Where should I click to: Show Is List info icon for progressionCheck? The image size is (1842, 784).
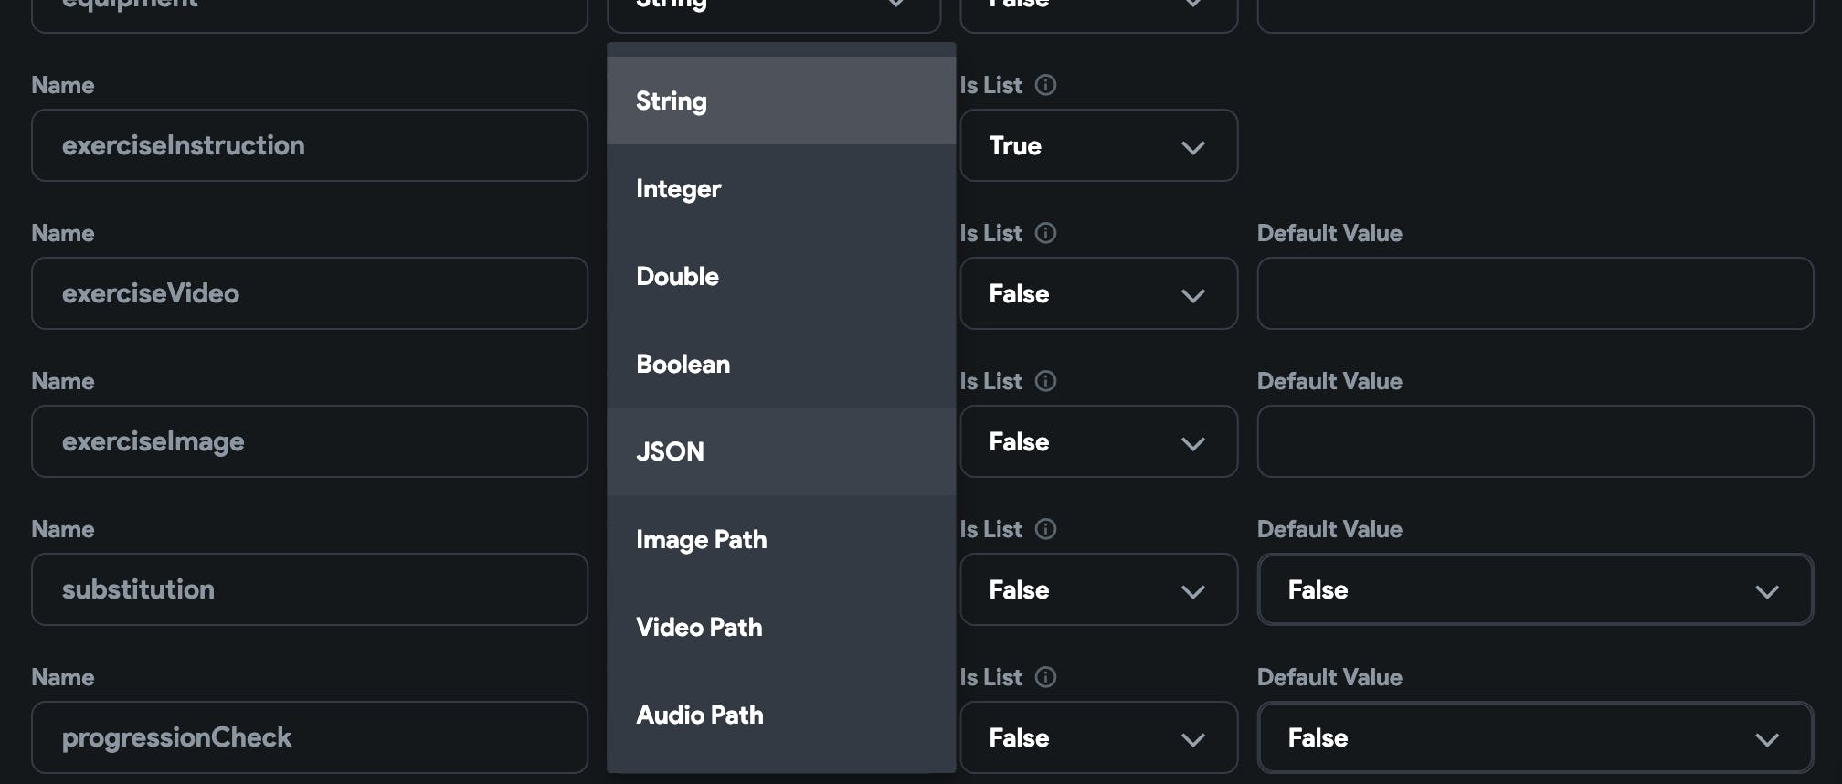click(x=1045, y=677)
